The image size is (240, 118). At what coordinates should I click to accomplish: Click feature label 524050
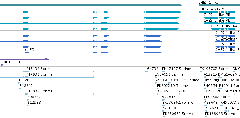coord(162,80)
